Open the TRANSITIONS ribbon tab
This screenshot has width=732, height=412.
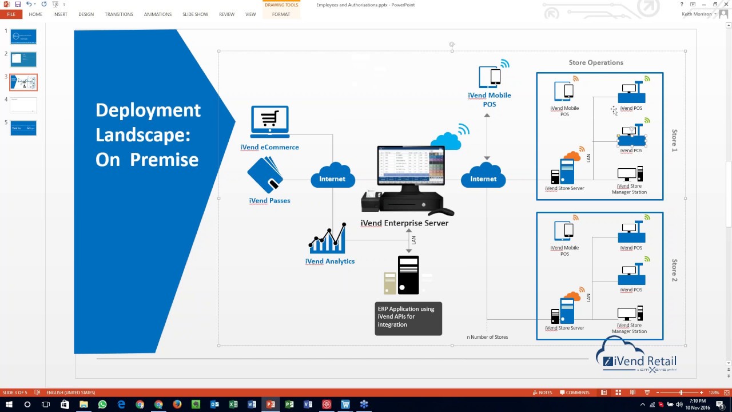[x=119, y=14]
